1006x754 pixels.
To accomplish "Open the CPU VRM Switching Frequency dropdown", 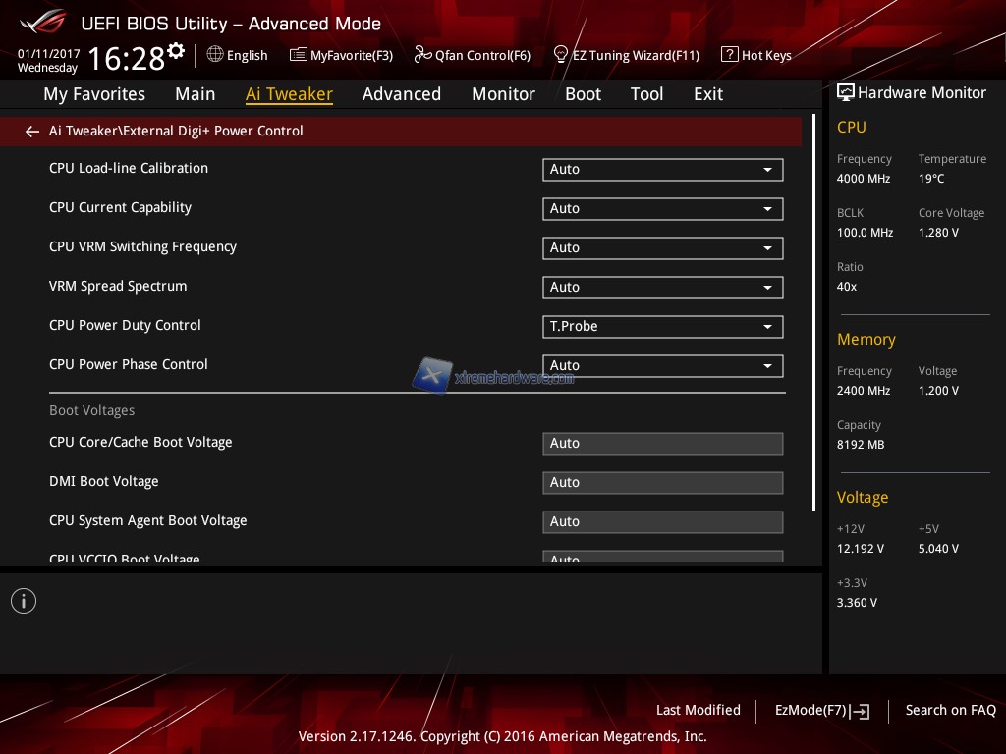I will pos(662,247).
